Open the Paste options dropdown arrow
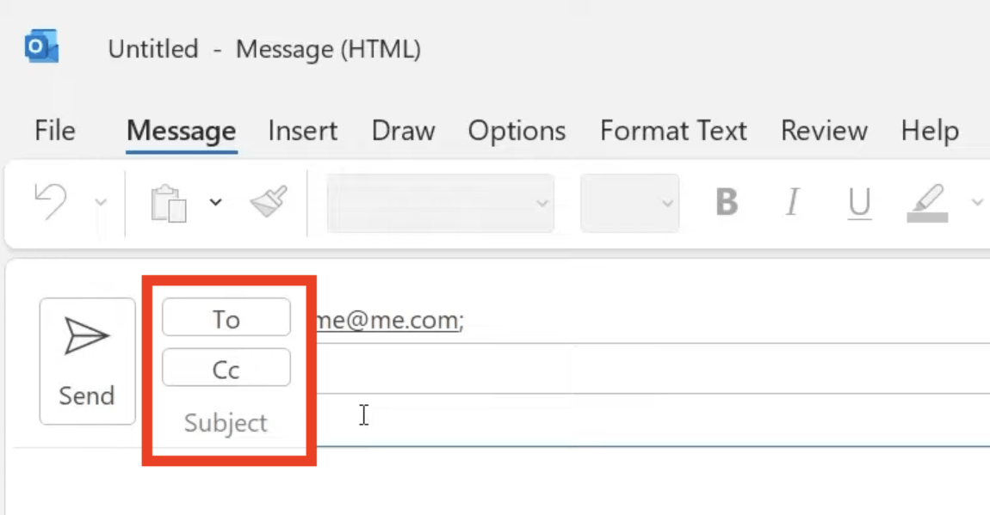 click(216, 202)
